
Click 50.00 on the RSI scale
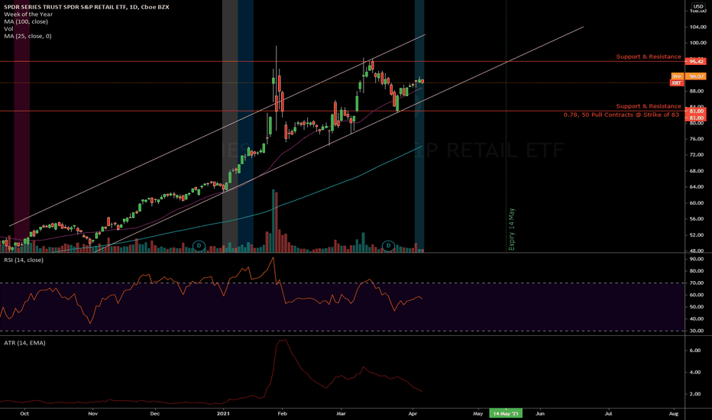(x=697, y=307)
